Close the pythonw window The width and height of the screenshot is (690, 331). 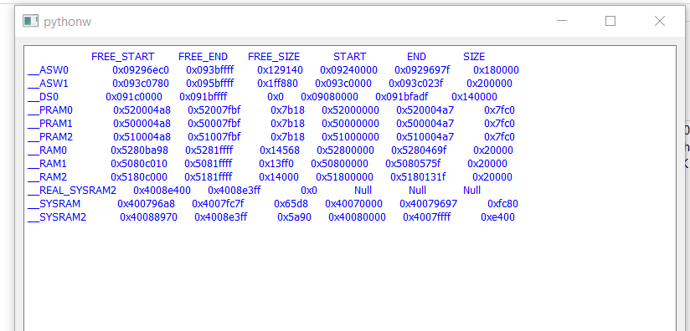tap(660, 21)
